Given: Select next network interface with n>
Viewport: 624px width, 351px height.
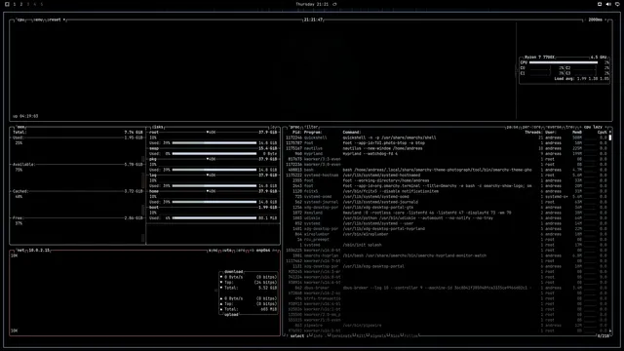Looking at the screenshot, I should point(275,251).
